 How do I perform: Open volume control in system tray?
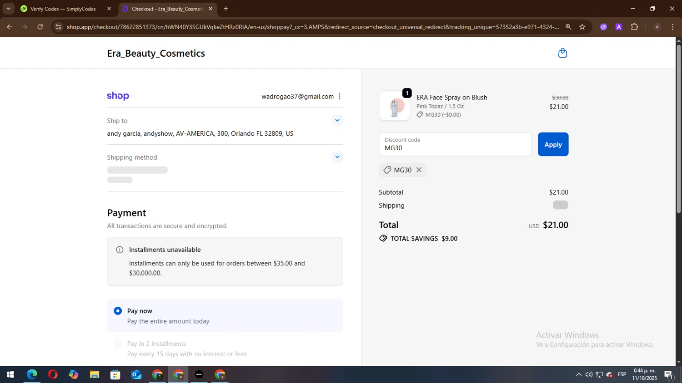click(589, 375)
